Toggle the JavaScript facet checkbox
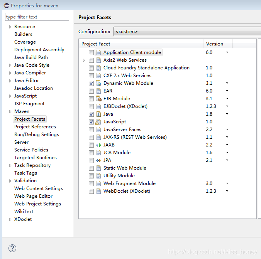Screen dimensions: 261x259 point(91,122)
